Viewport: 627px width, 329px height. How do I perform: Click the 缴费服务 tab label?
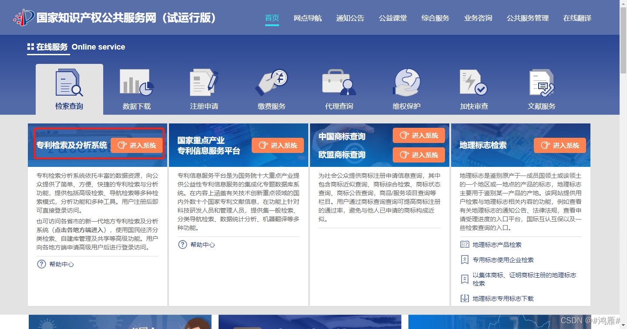pyautogui.click(x=272, y=106)
